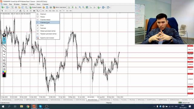Select the text 'A' drawing tool
Image resolution: width=194 pixels, height=109 pixels.
(x=27, y=11)
